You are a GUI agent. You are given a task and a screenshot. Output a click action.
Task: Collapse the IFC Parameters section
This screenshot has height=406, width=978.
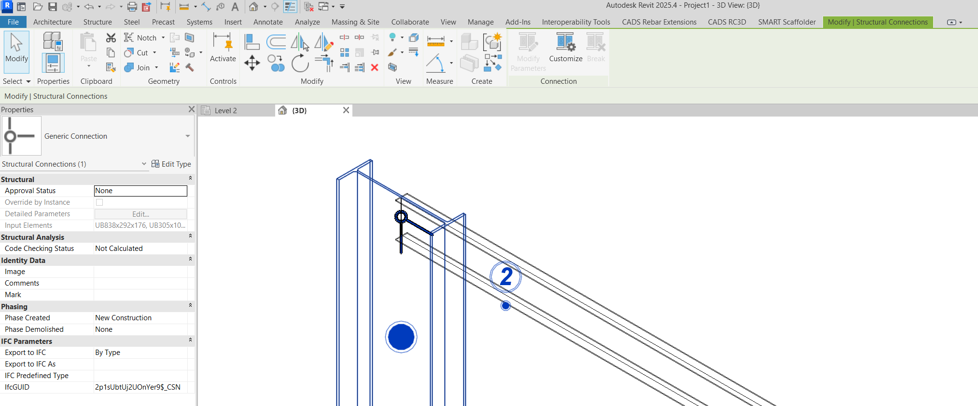pos(190,340)
